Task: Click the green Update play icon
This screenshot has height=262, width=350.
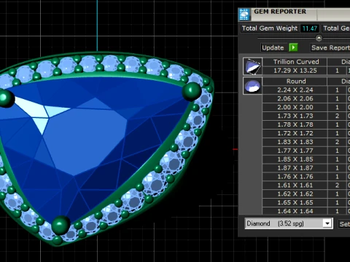Action: (293, 47)
